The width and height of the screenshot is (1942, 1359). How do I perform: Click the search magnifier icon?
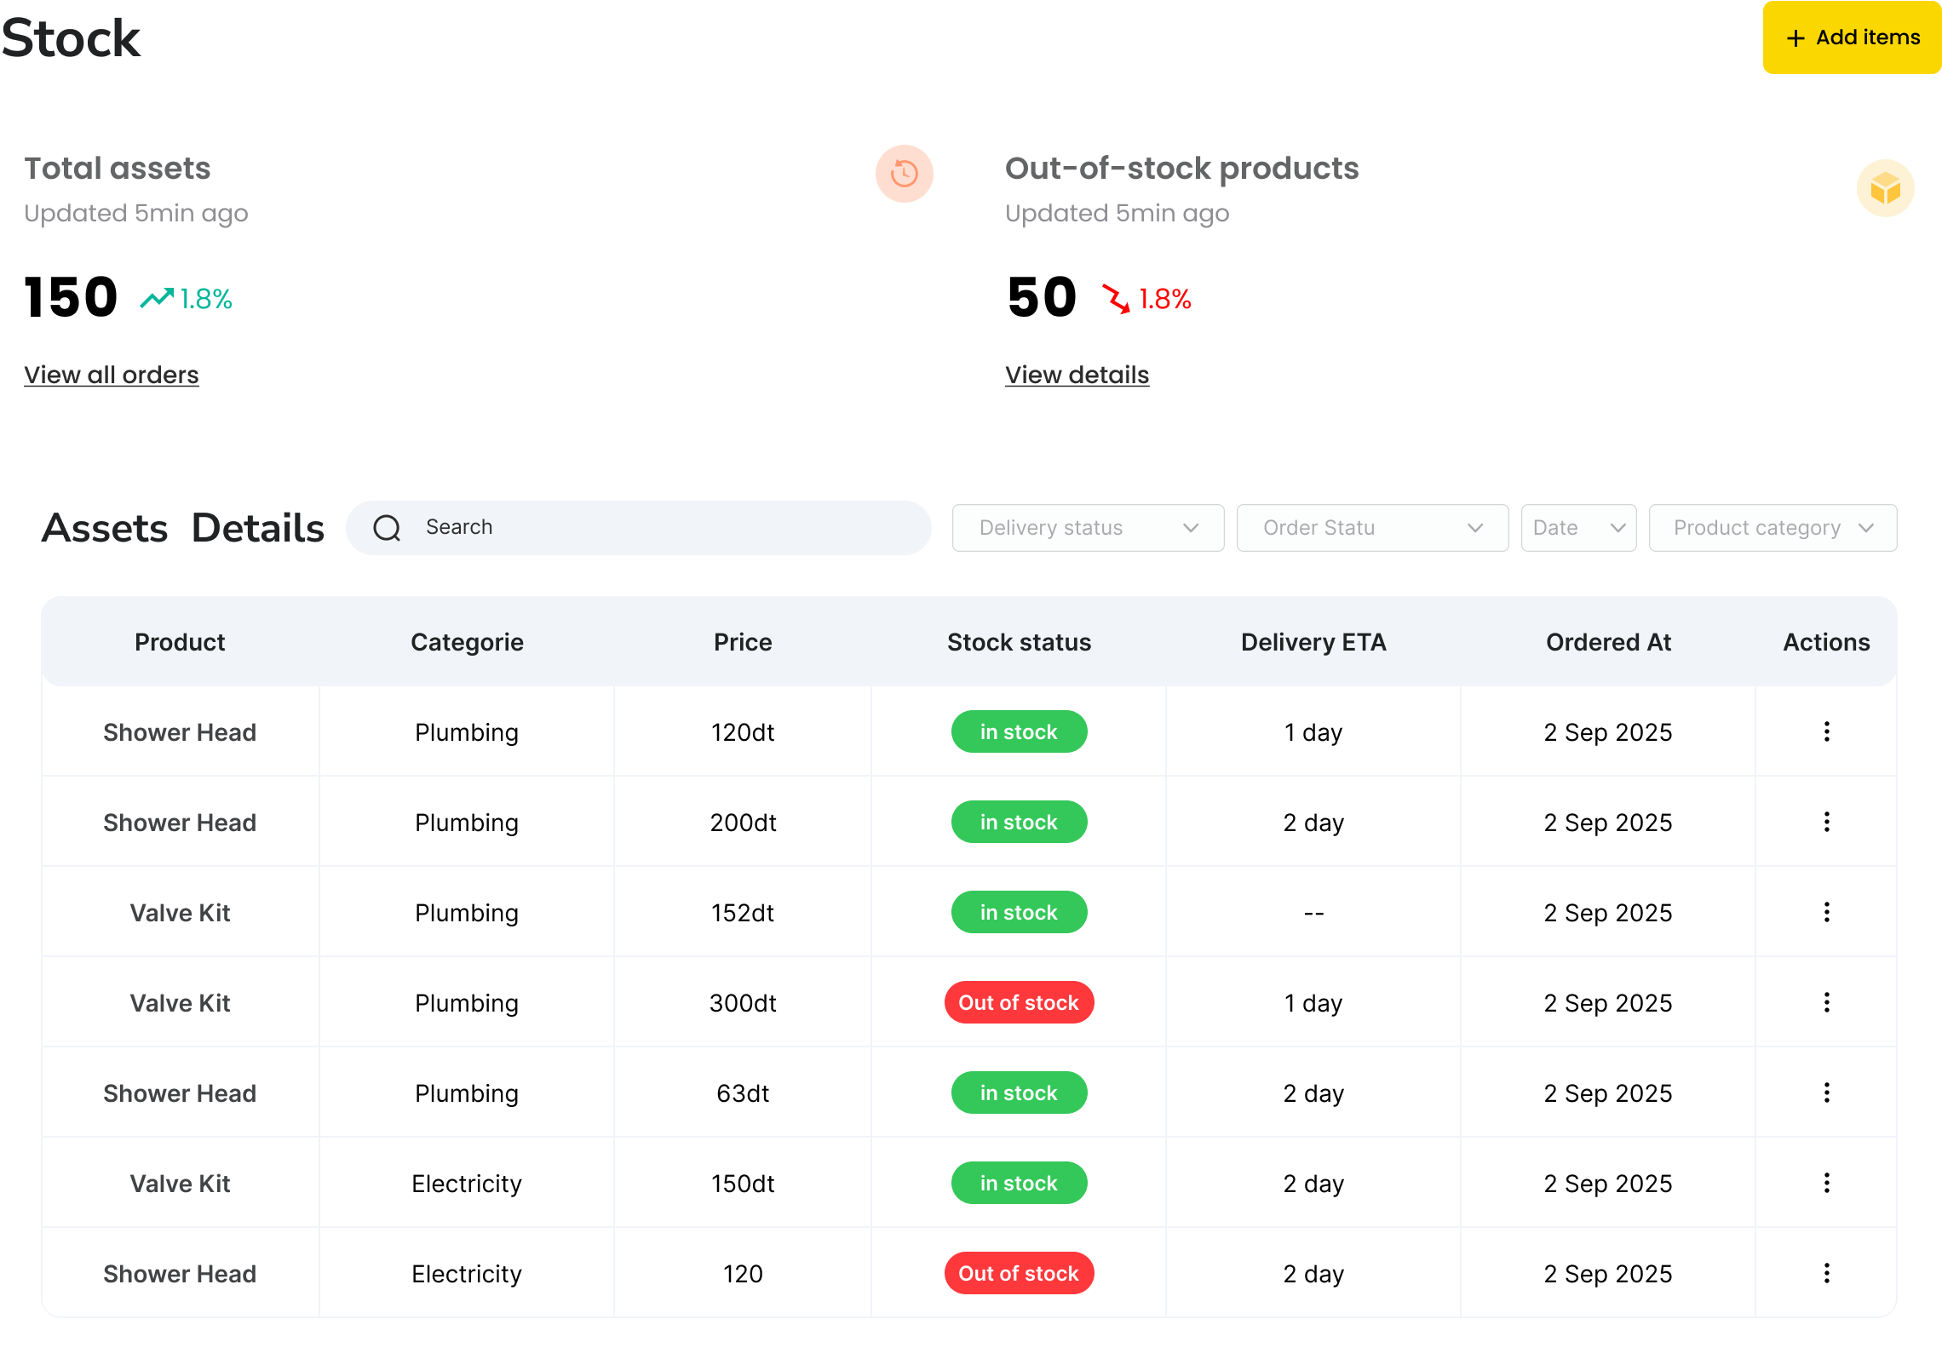tap(387, 528)
